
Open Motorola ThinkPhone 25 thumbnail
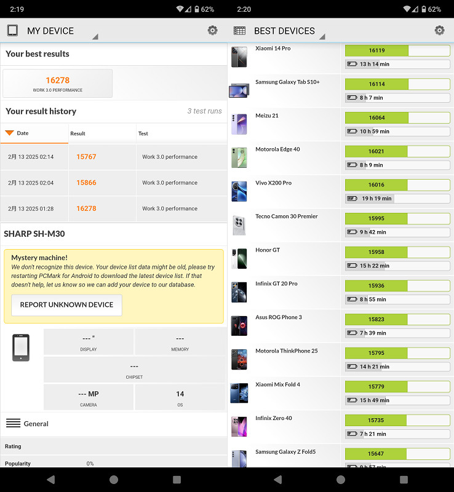[239, 359]
